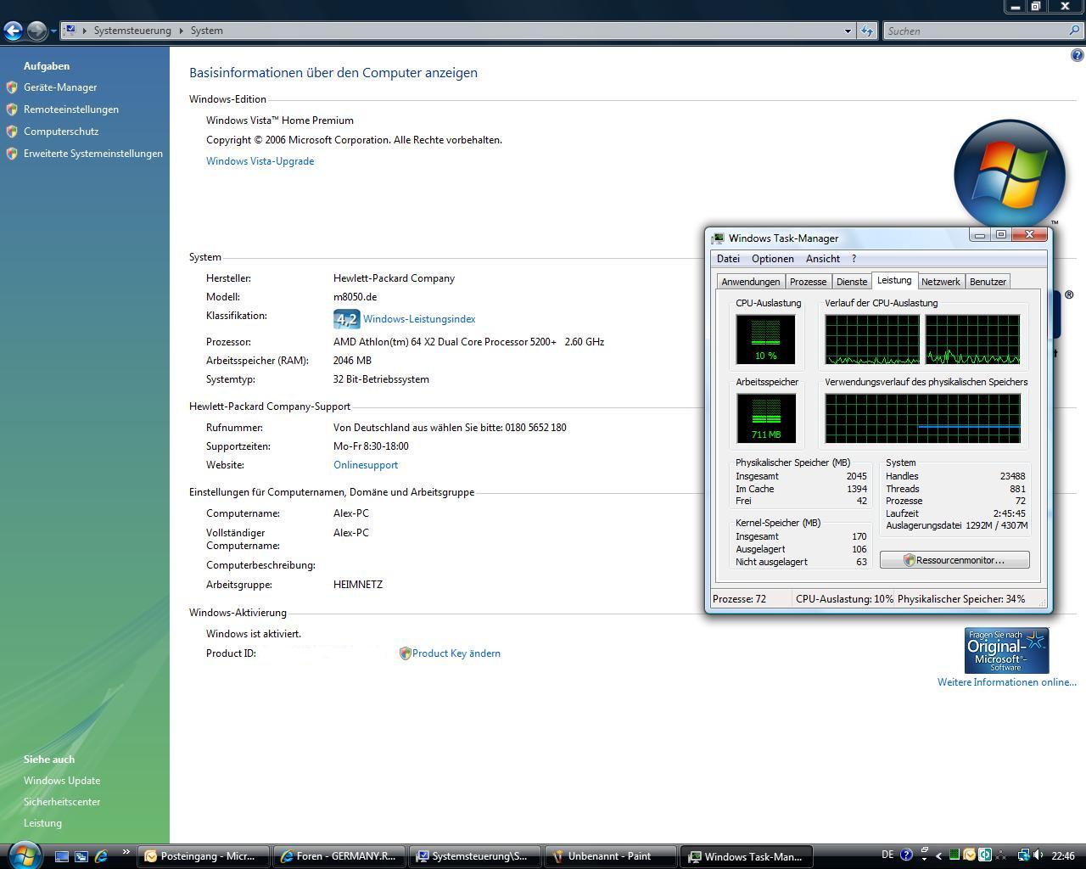The height and width of the screenshot is (869, 1086).
Task: Switch to Systemsteuerung taskbar button
Action: (475, 856)
